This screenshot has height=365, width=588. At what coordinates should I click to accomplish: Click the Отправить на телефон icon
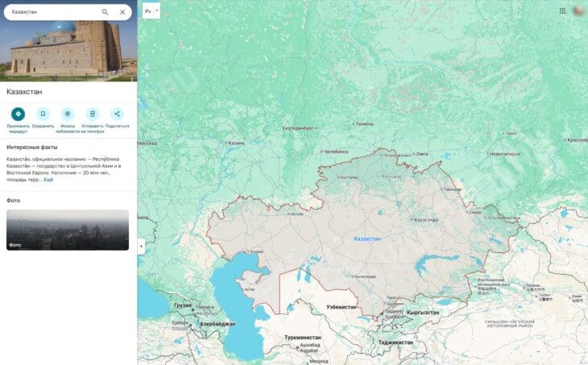(x=93, y=114)
